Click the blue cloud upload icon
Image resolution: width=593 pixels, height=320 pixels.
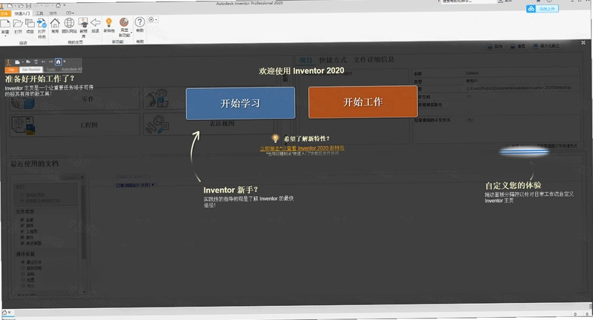(531, 8)
